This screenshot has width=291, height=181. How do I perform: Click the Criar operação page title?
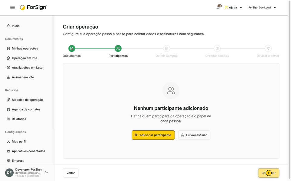click(x=80, y=27)
